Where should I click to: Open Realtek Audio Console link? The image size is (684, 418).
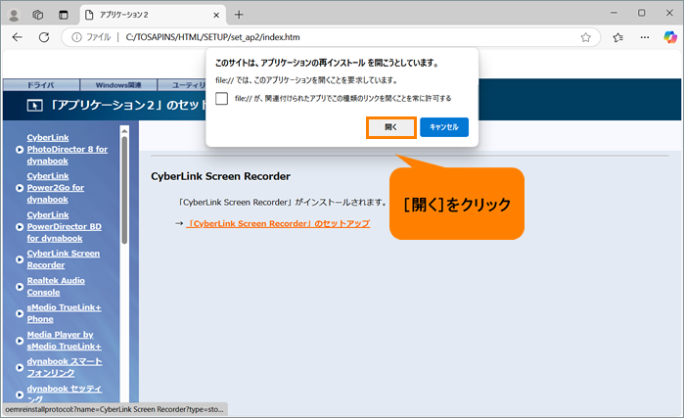[56, 286]
